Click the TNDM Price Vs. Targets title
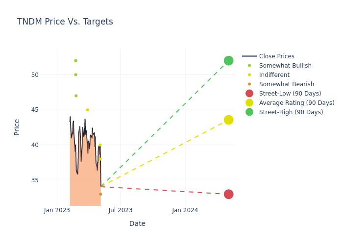Viewport: 343px width, 245px height. 65,22
